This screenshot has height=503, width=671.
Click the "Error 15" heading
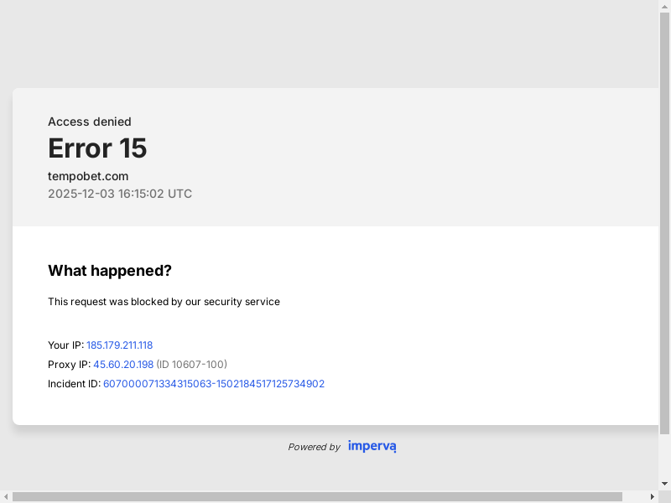click(97, 148)
